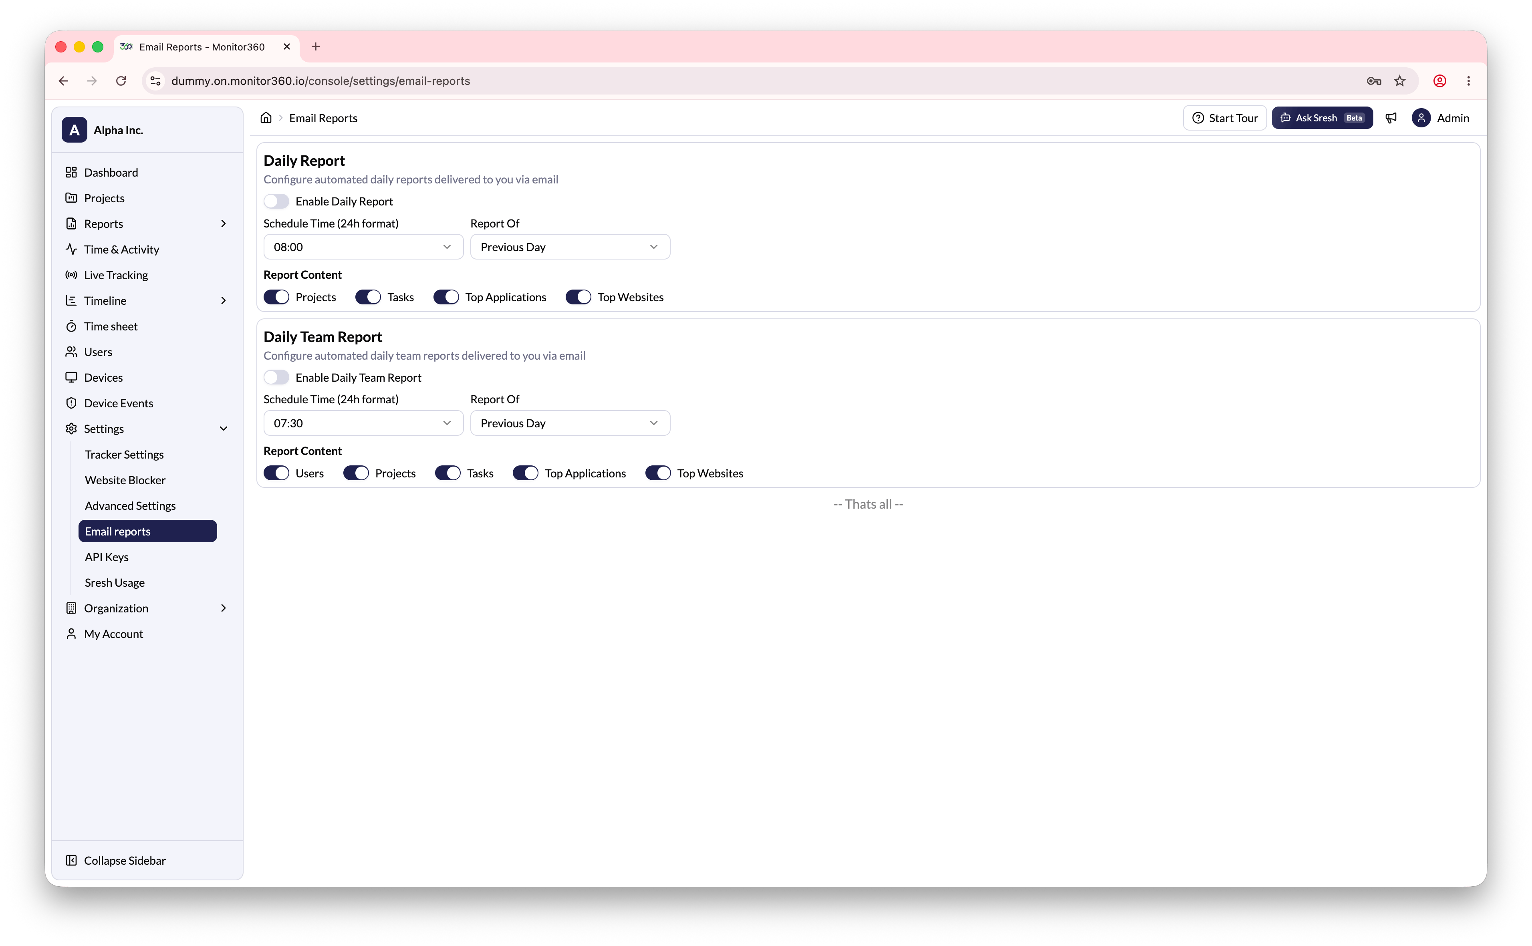Image resolution: width=1532 pixels, height=946 pixels.
Task: Open the password key icon in address bar
Action: click(1374, 81)
